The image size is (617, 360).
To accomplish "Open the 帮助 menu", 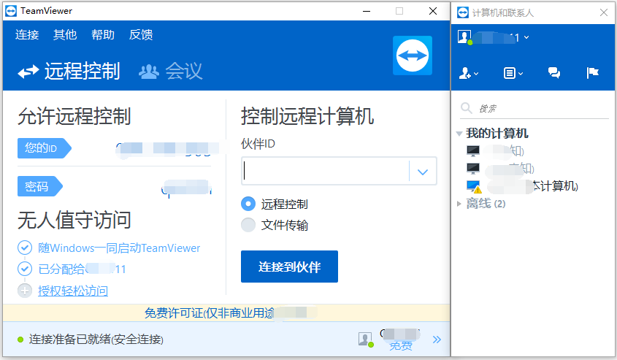I will point(103,34).
